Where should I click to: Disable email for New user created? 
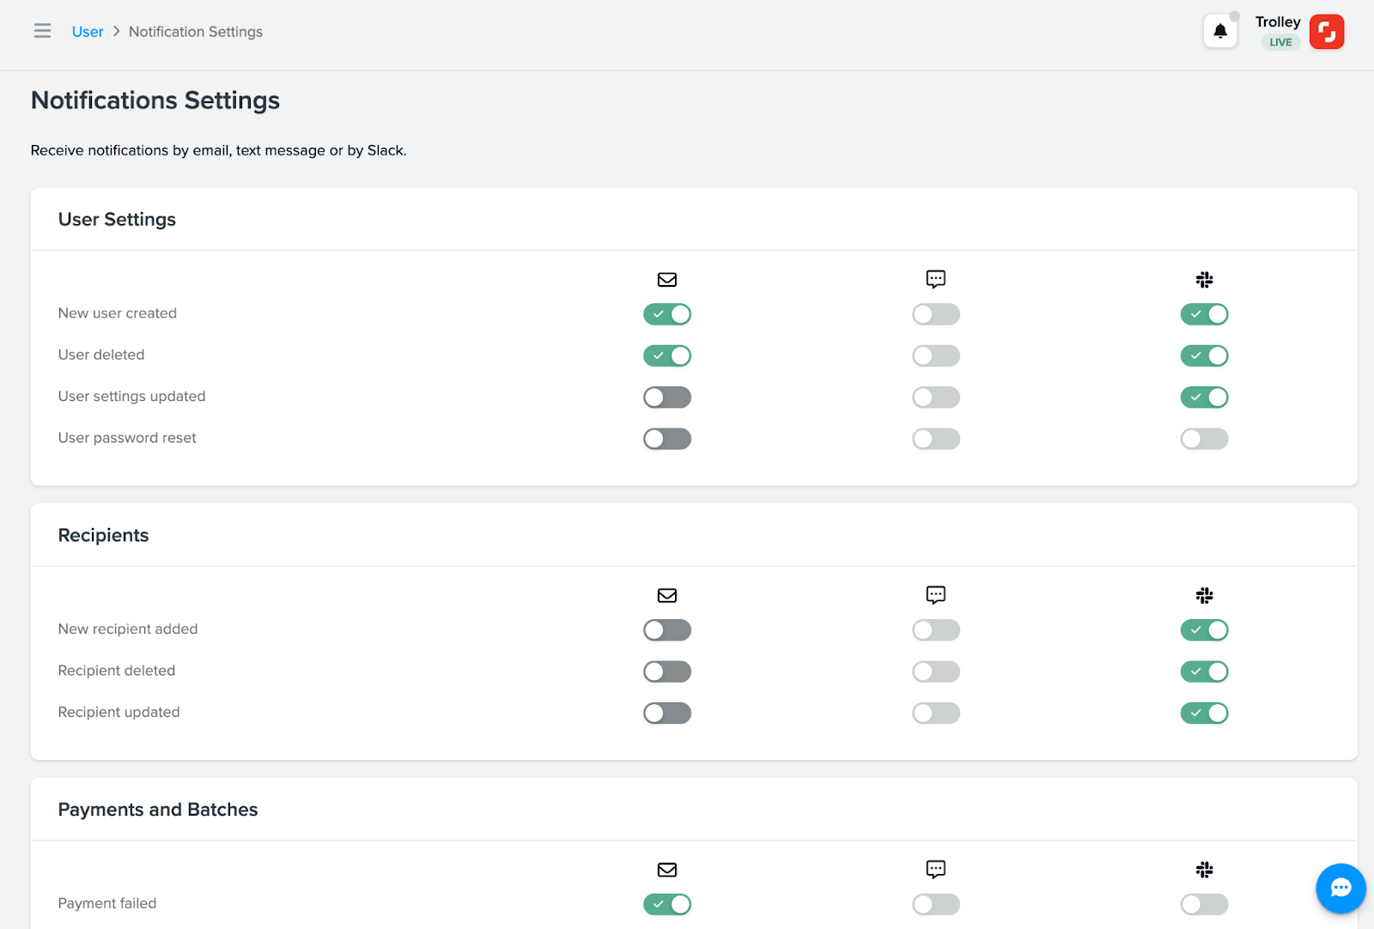pos(666,314)
